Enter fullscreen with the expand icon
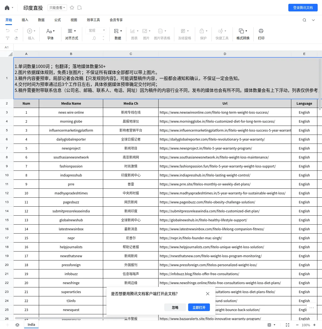The height and width of the screenshot is (329, 322). coord(288,325)
